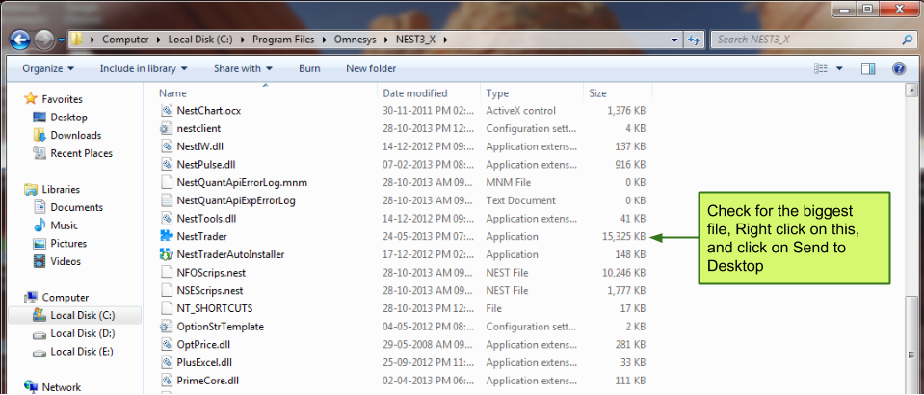
Task: Open the Organize menu
Action: click(48, 68)
